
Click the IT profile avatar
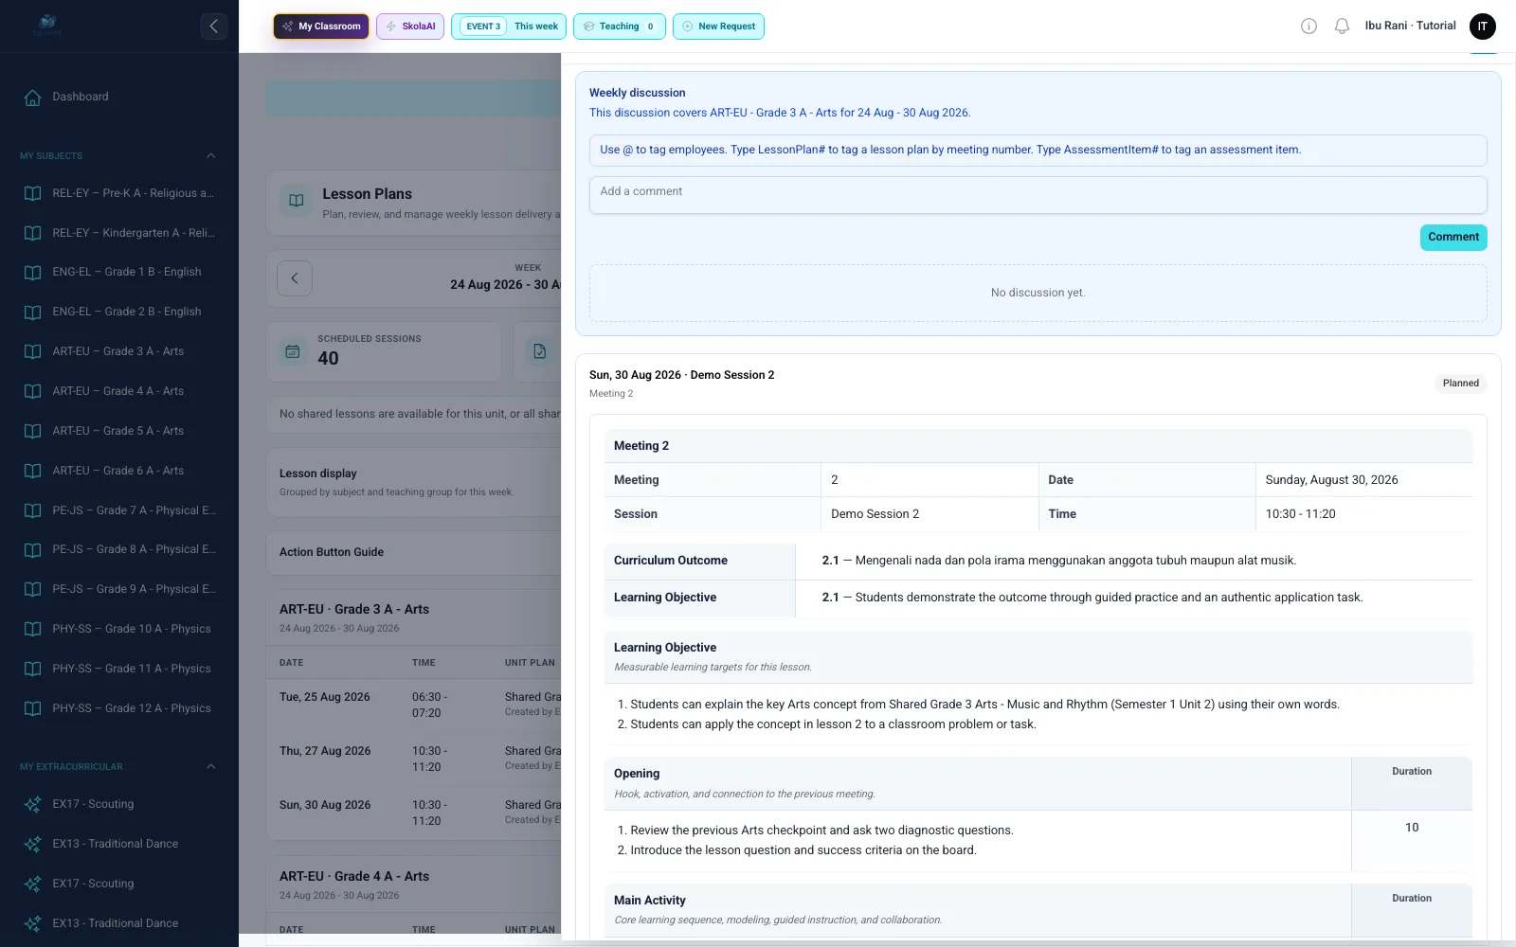(x=1483, y=27)
